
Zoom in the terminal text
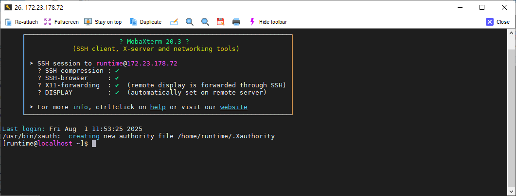(x=190, y=22)
